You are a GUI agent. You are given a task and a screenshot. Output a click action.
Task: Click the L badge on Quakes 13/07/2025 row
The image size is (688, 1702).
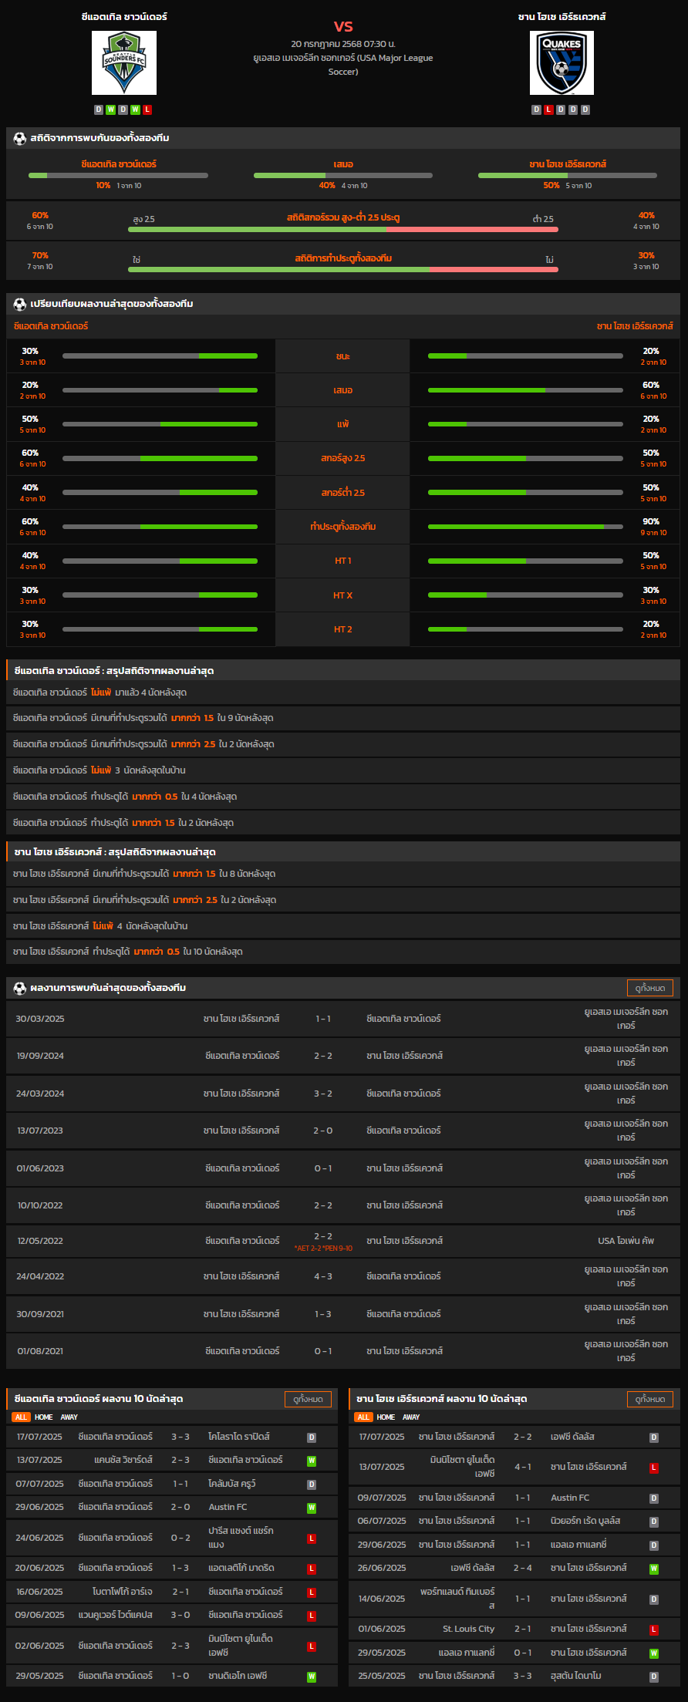(x=654, y=1468)
